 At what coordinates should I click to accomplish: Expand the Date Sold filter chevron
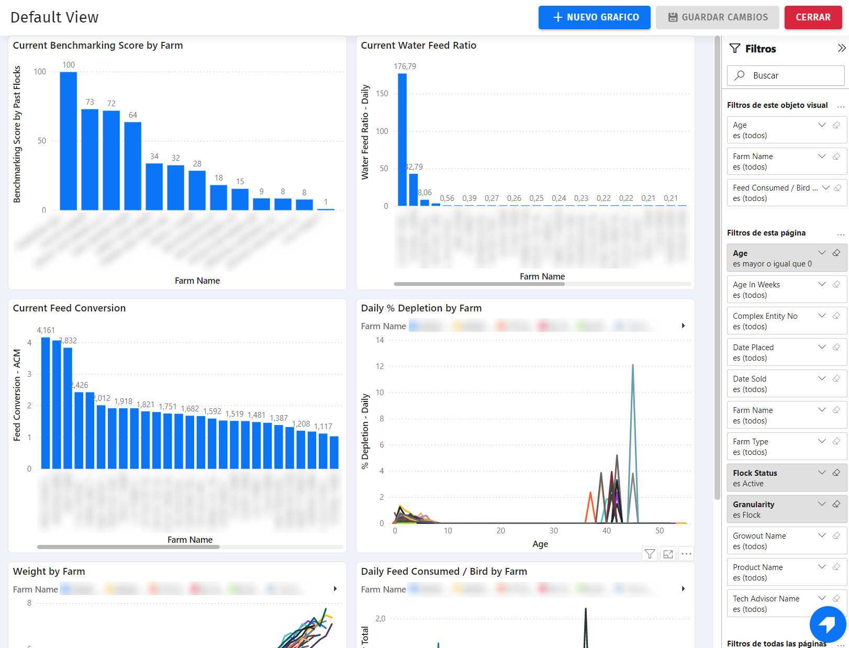click(x=822, y=378)
